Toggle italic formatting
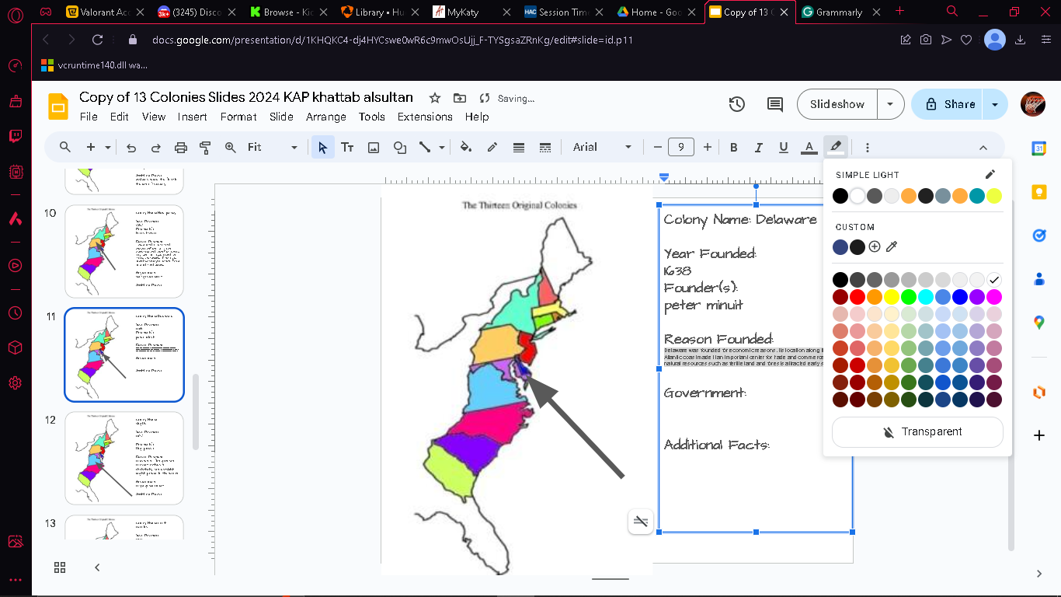The height and width of the screenshot is (597, 1061). pos(759,147)
